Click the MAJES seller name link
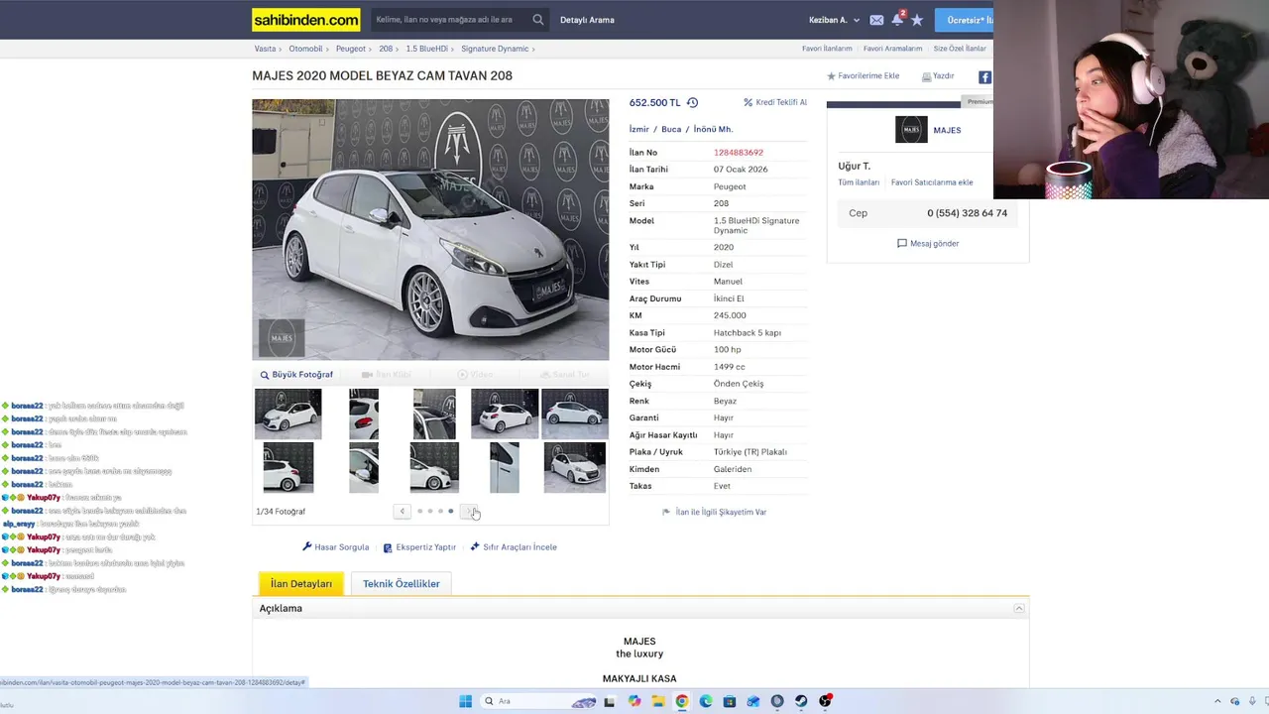The width and height of the screenshot is (1269, 714). coord(947,130)
